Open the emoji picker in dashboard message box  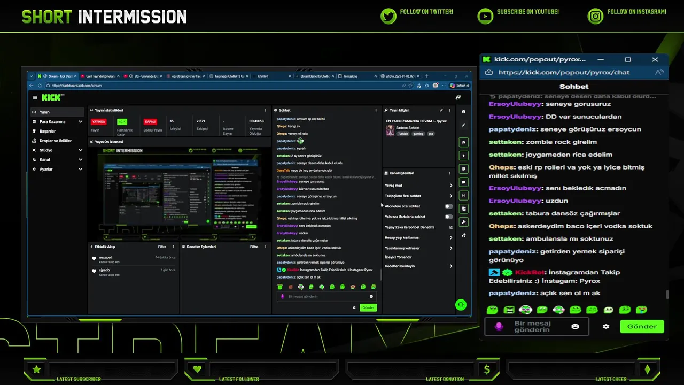pyautogui.click(x=371, y=296)
